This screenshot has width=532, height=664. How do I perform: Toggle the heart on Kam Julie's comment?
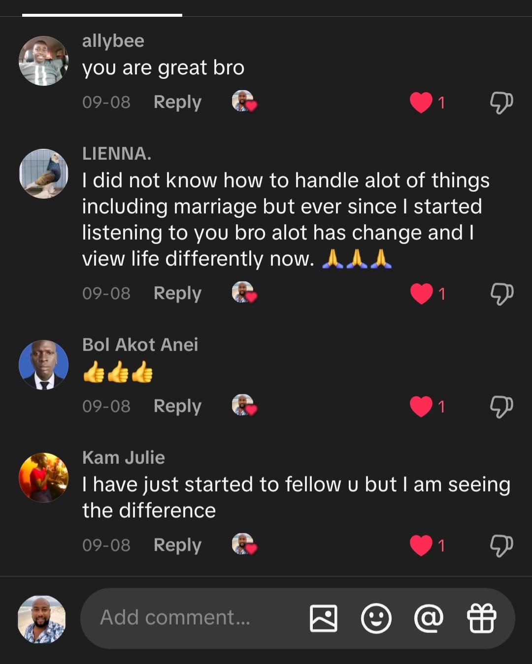421,546
